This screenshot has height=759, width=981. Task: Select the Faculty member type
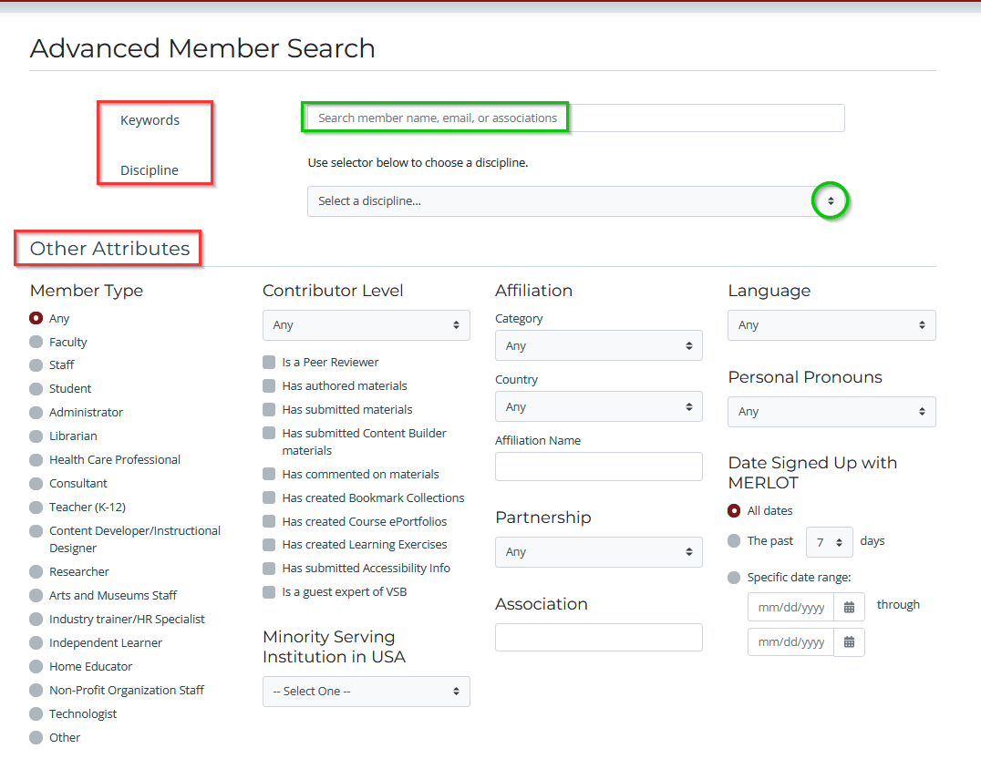(36, 342)
